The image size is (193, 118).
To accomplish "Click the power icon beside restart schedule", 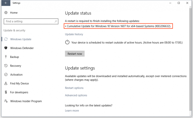I will click(67, 42).
